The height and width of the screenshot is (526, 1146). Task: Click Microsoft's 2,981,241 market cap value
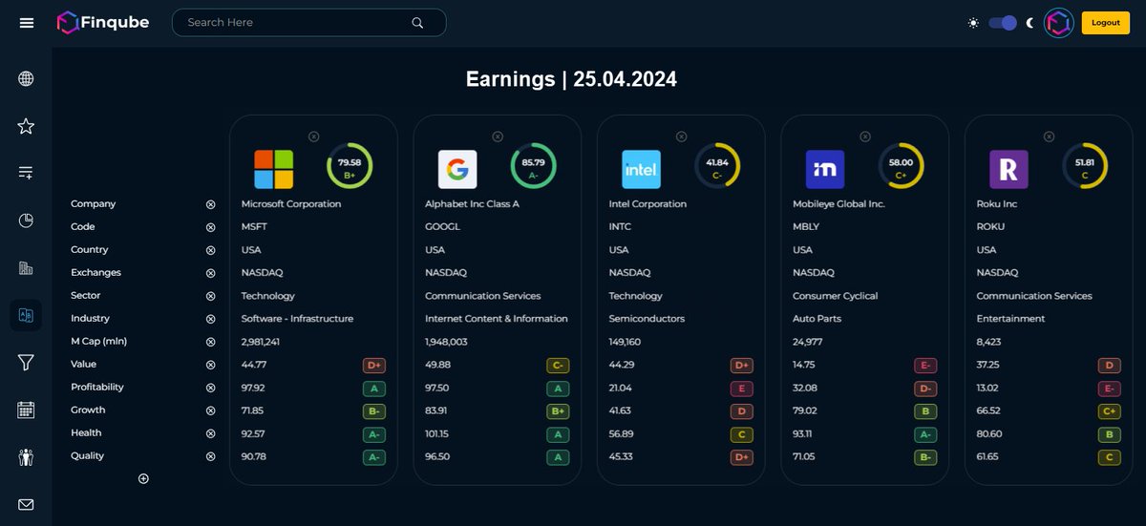pyautogui.click(x=261, y=342)
